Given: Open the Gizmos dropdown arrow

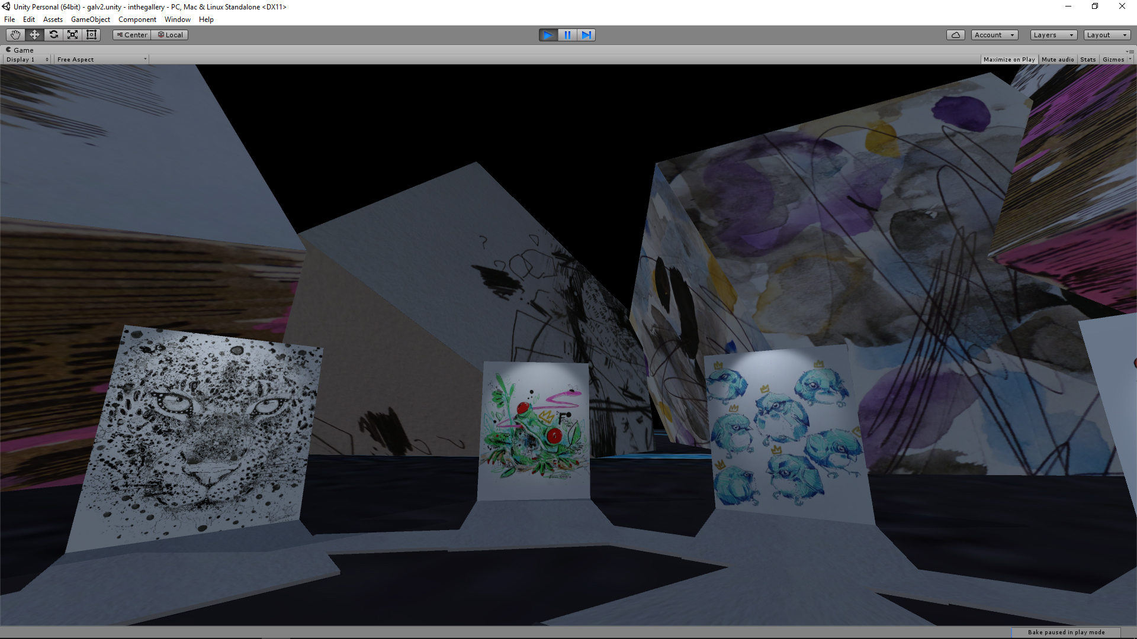Looking at the screenshot, I should click(1130, 60).
